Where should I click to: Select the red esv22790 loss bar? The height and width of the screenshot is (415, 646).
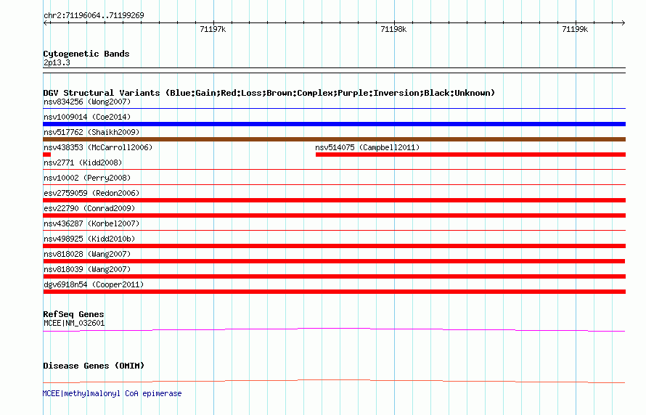(x=334, y=215)
